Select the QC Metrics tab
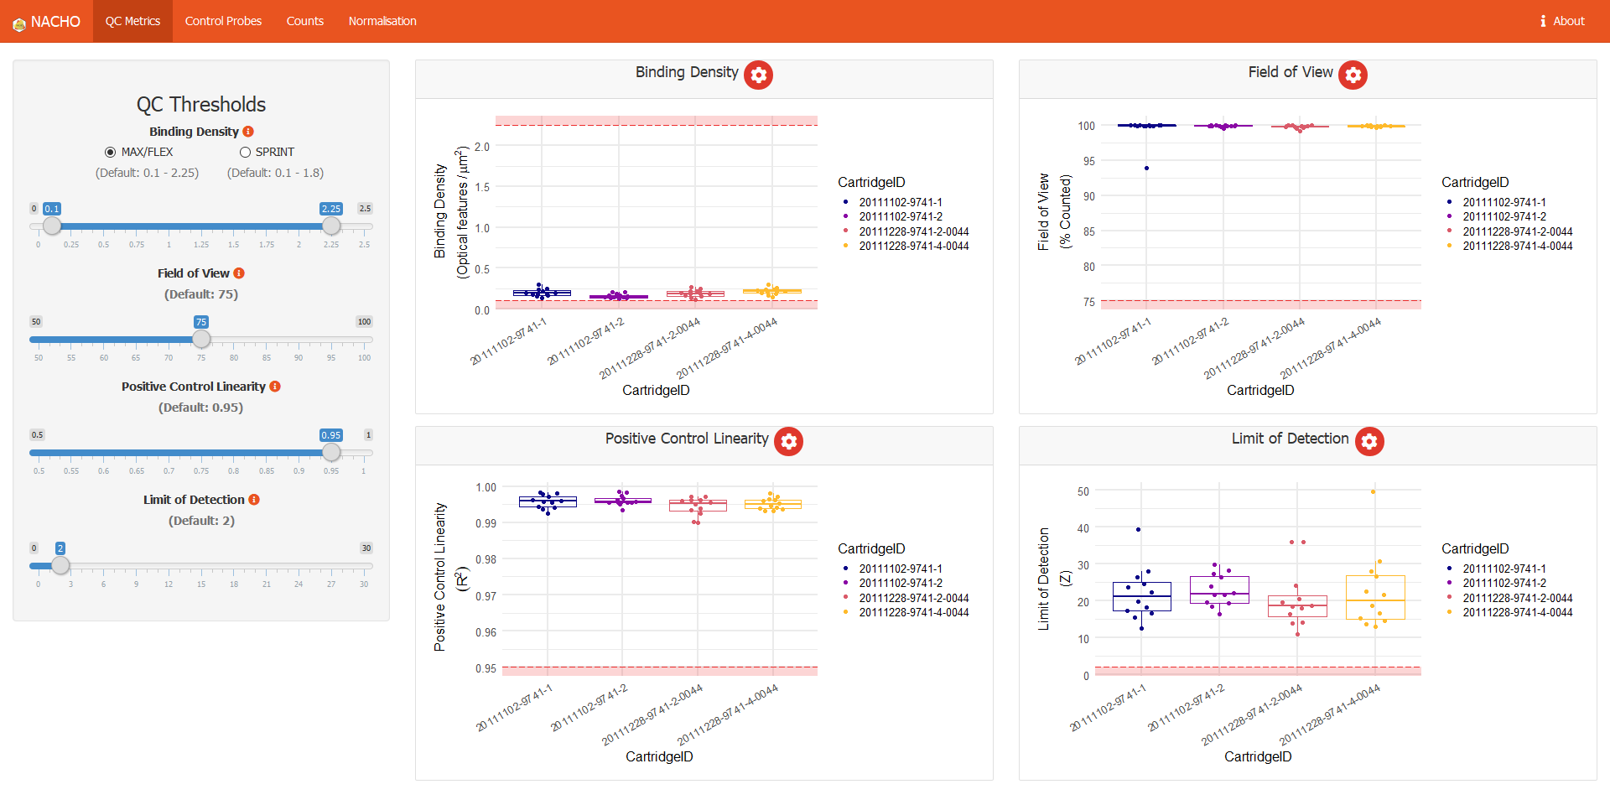1610x805 pixels. click(132, 21)
